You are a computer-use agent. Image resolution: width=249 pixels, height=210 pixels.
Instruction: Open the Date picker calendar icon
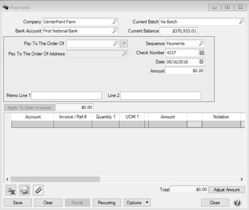click(202, 62)
